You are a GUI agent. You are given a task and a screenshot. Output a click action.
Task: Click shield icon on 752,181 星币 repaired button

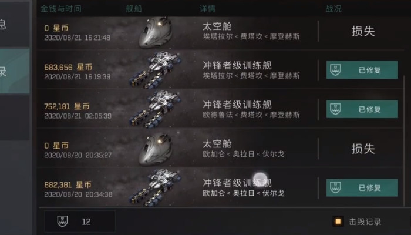click(x=335, y=109)
